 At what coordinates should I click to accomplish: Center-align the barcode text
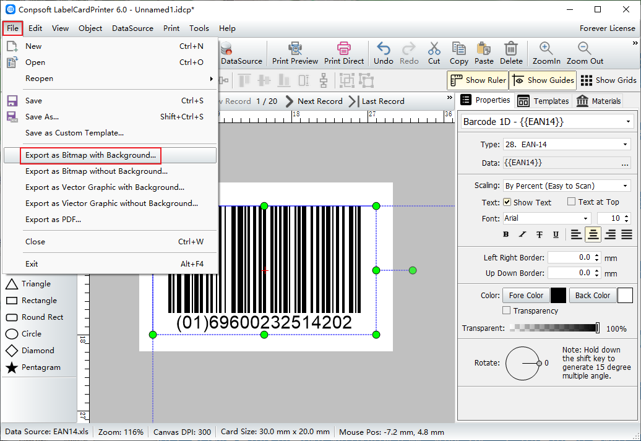tap(593, 234)
